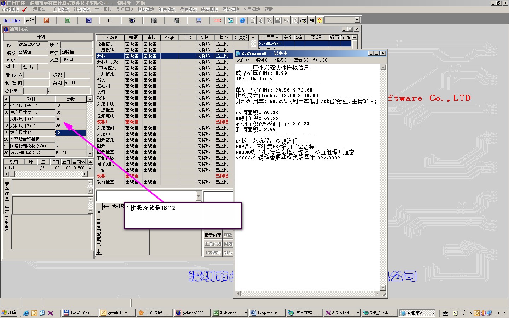
Task: Click the ICS跟踪 button
Action: pyautogui.click(x=213, y=253)
